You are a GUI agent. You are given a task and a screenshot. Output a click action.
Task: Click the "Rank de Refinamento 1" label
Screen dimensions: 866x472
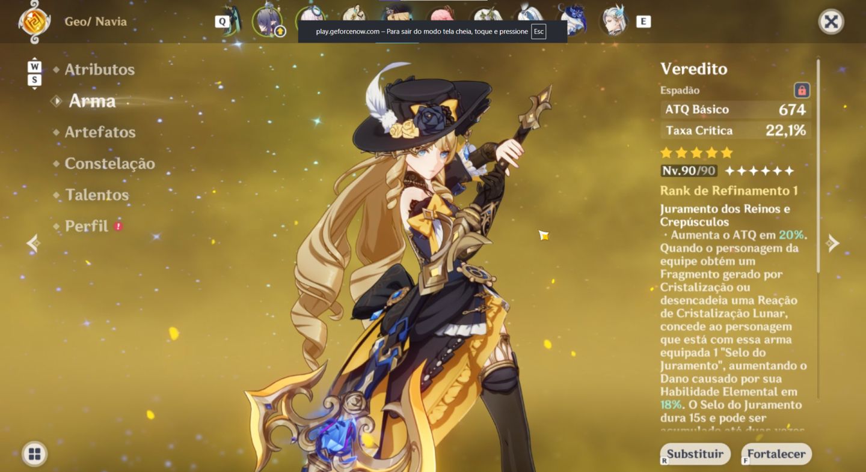point(729,190)
